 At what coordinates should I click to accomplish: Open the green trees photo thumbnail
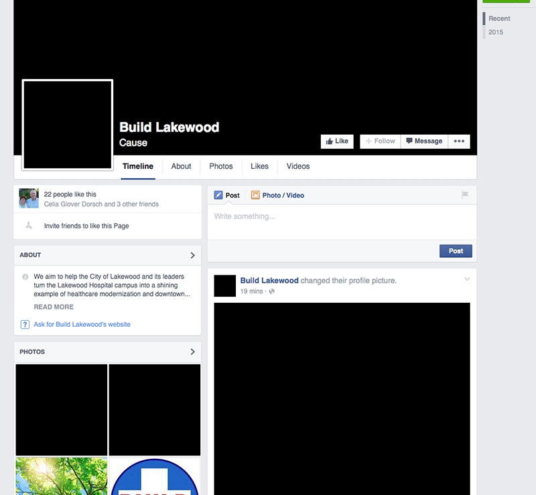(62, 476)
